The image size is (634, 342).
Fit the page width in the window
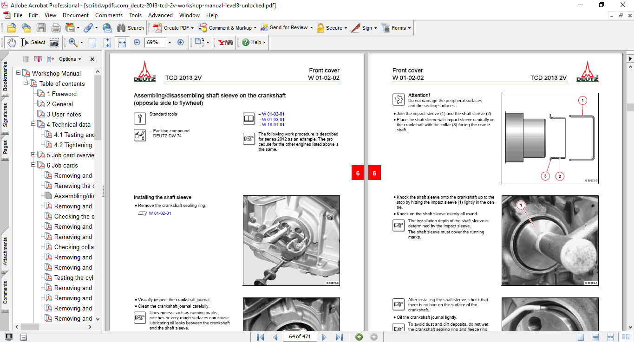pyautogui.click(x=122, y=42)
